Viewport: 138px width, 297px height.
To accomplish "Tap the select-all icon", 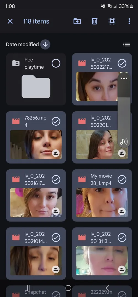I will tap(112, 21).
